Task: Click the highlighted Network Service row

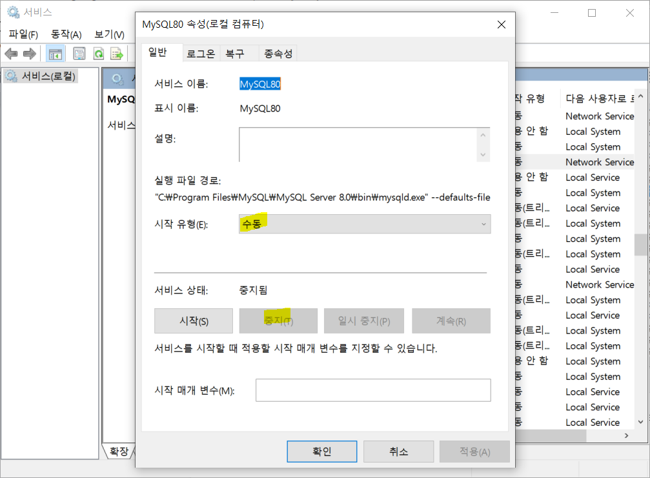Action: point(600,162)
